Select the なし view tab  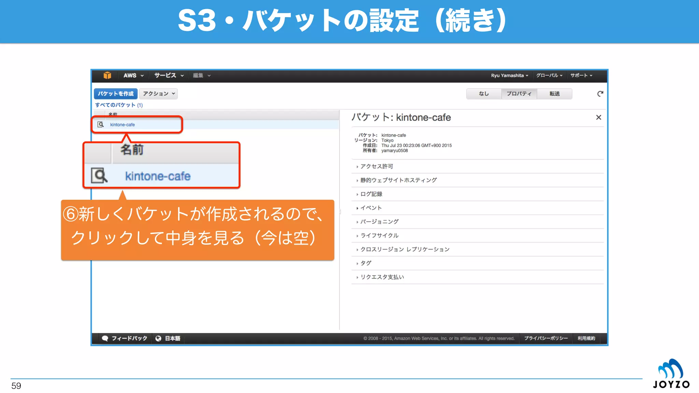[484, 94]
